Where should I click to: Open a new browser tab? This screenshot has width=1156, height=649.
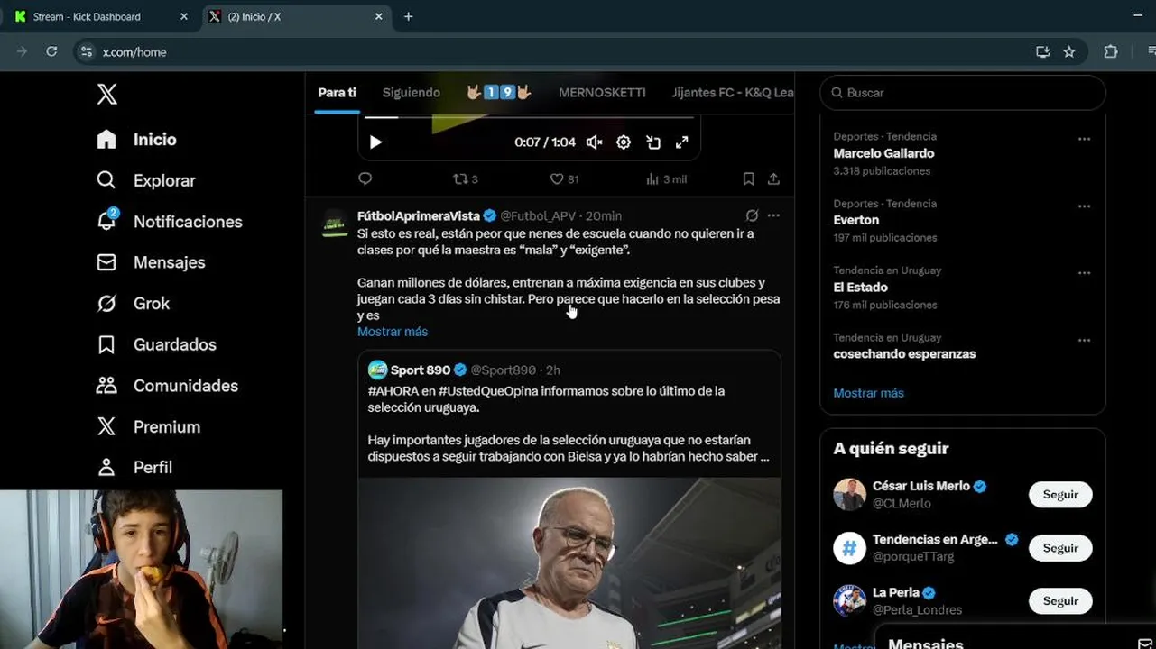408,16
